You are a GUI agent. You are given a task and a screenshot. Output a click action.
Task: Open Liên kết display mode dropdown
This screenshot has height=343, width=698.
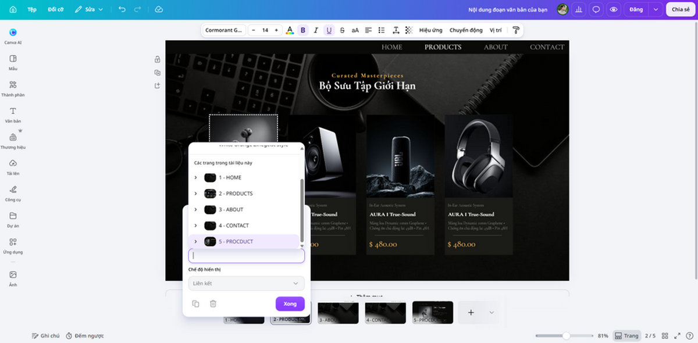[247, 283]
